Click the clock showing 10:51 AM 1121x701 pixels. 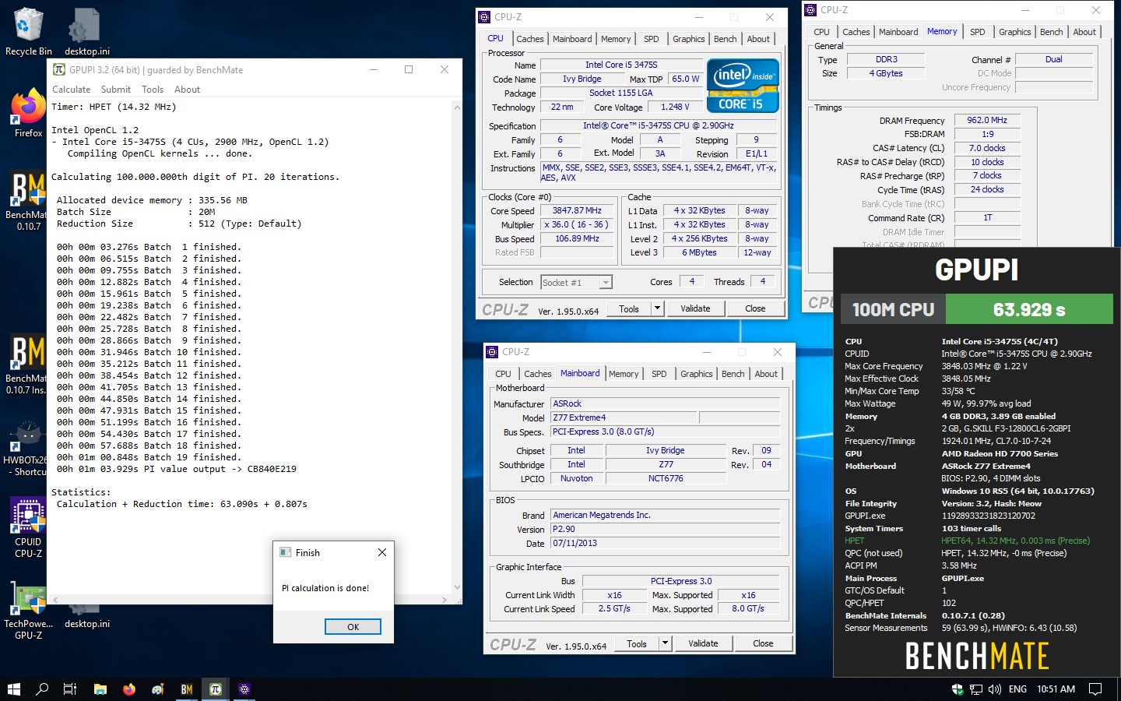[1056, 689]
